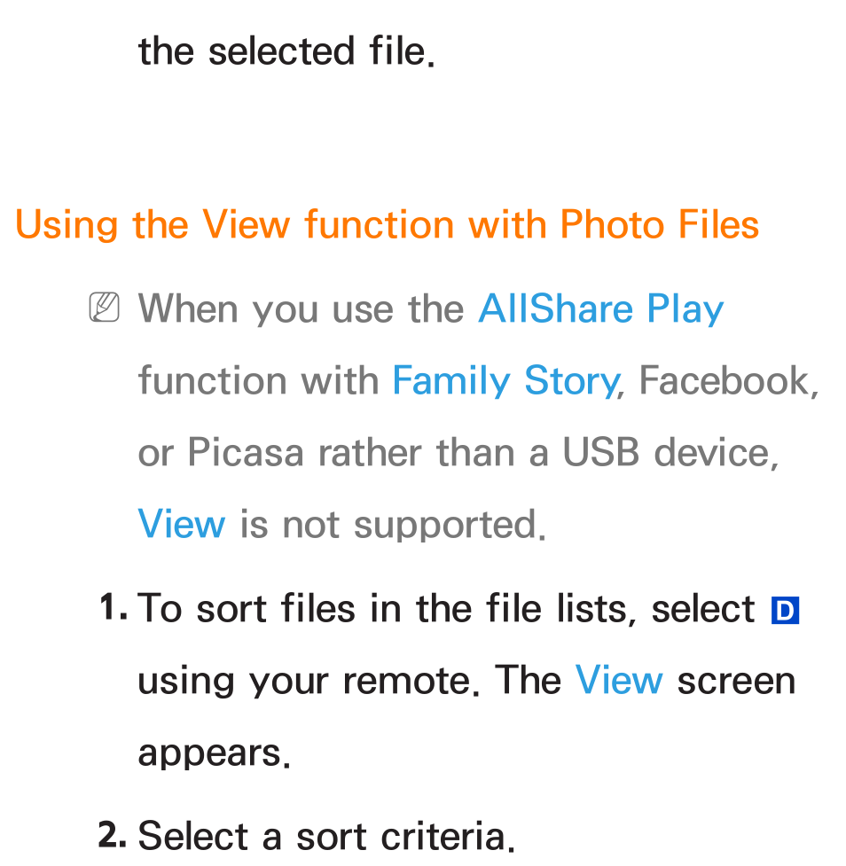Click 'Photo Files' in the heading
The height and width of the screenshot is (866, 846).
pos(659,225)
